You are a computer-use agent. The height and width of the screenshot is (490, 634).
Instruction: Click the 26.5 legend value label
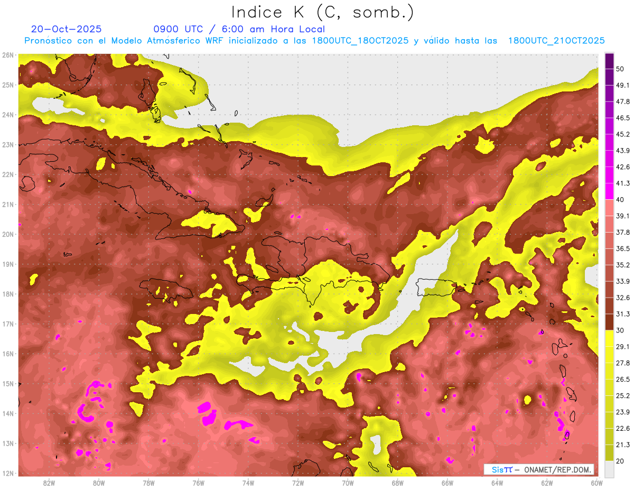point(623,379)
